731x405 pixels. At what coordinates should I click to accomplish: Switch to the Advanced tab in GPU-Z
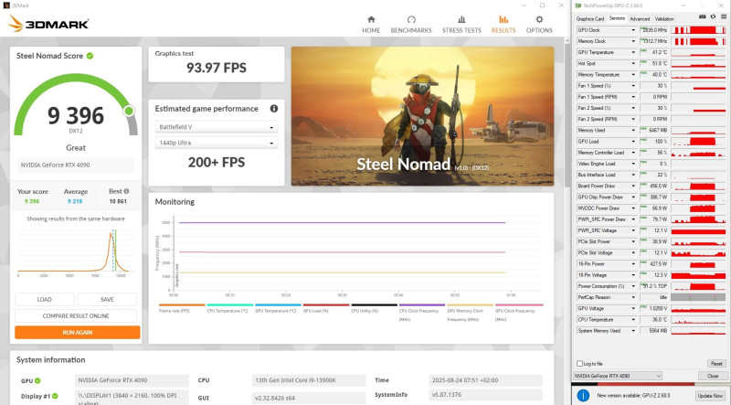(640, 18)
